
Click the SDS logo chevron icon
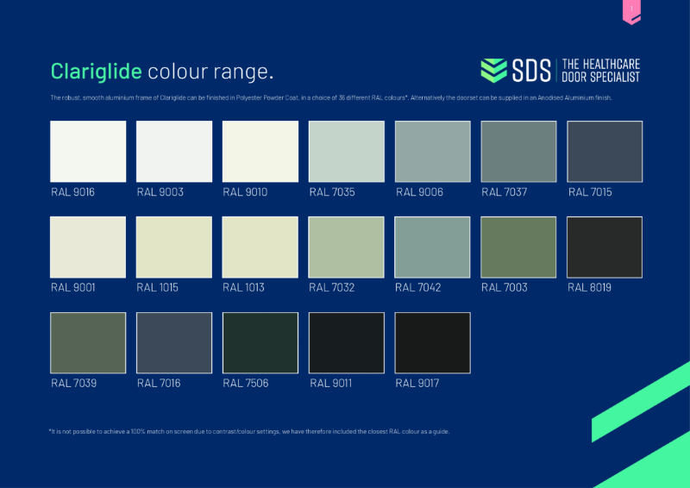coord(494,71)
